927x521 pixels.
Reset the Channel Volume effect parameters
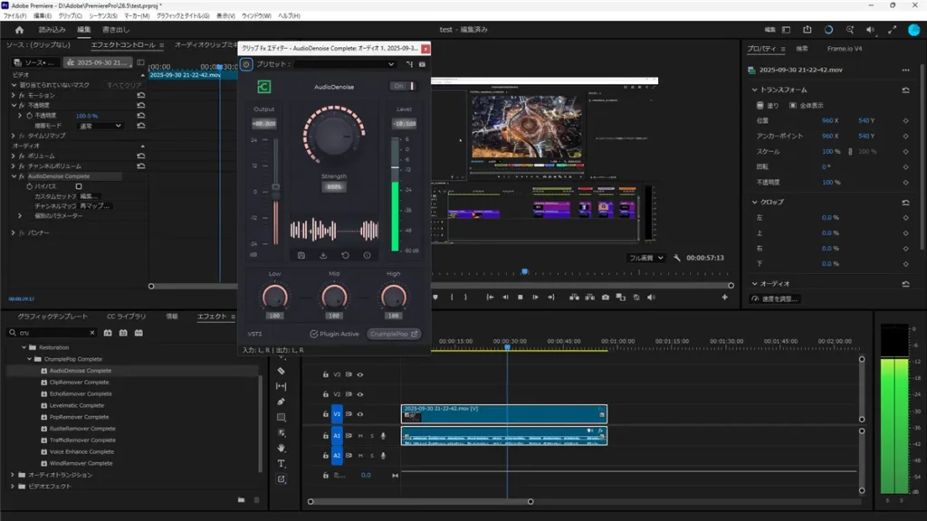point(140,166)
